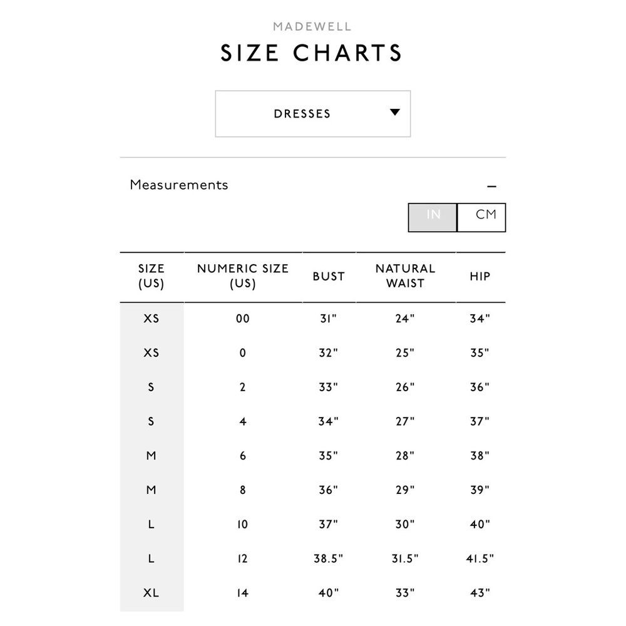Click the 41.5" hip measurement

point(480,558)
